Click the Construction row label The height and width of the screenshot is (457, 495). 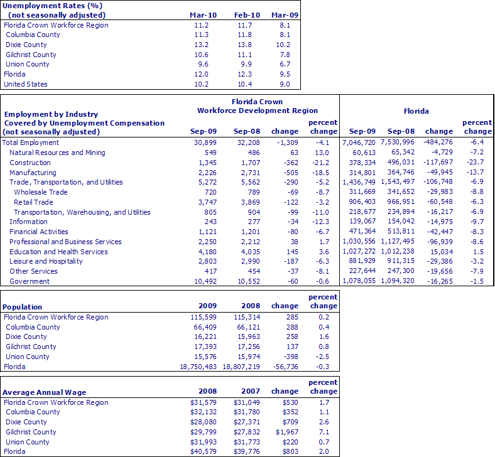30,163
